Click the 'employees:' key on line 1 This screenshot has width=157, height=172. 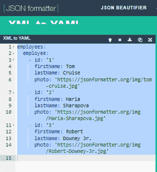[x=31, y=47]
